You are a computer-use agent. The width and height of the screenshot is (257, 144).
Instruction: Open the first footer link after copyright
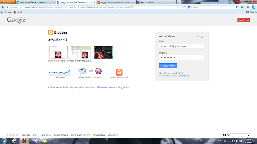coord(26,135)
